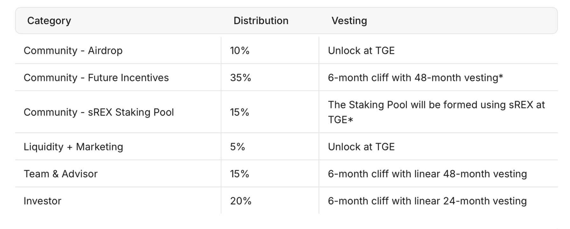Click the 20% distribution value
This screenshot has width=570, height=229.
pyautogui.click(x=240, y=201)
